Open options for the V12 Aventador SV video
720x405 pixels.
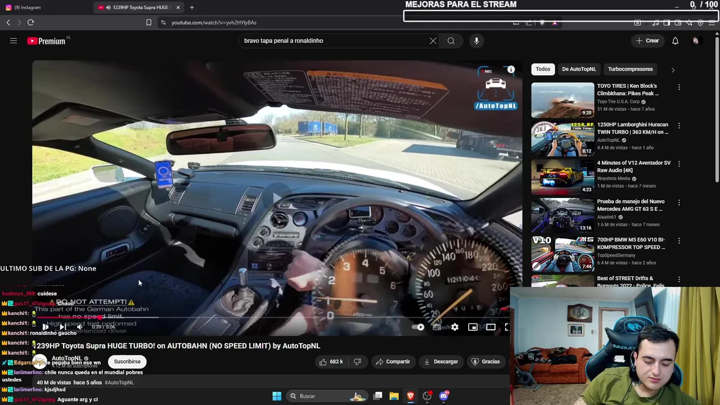coord(679,164)
